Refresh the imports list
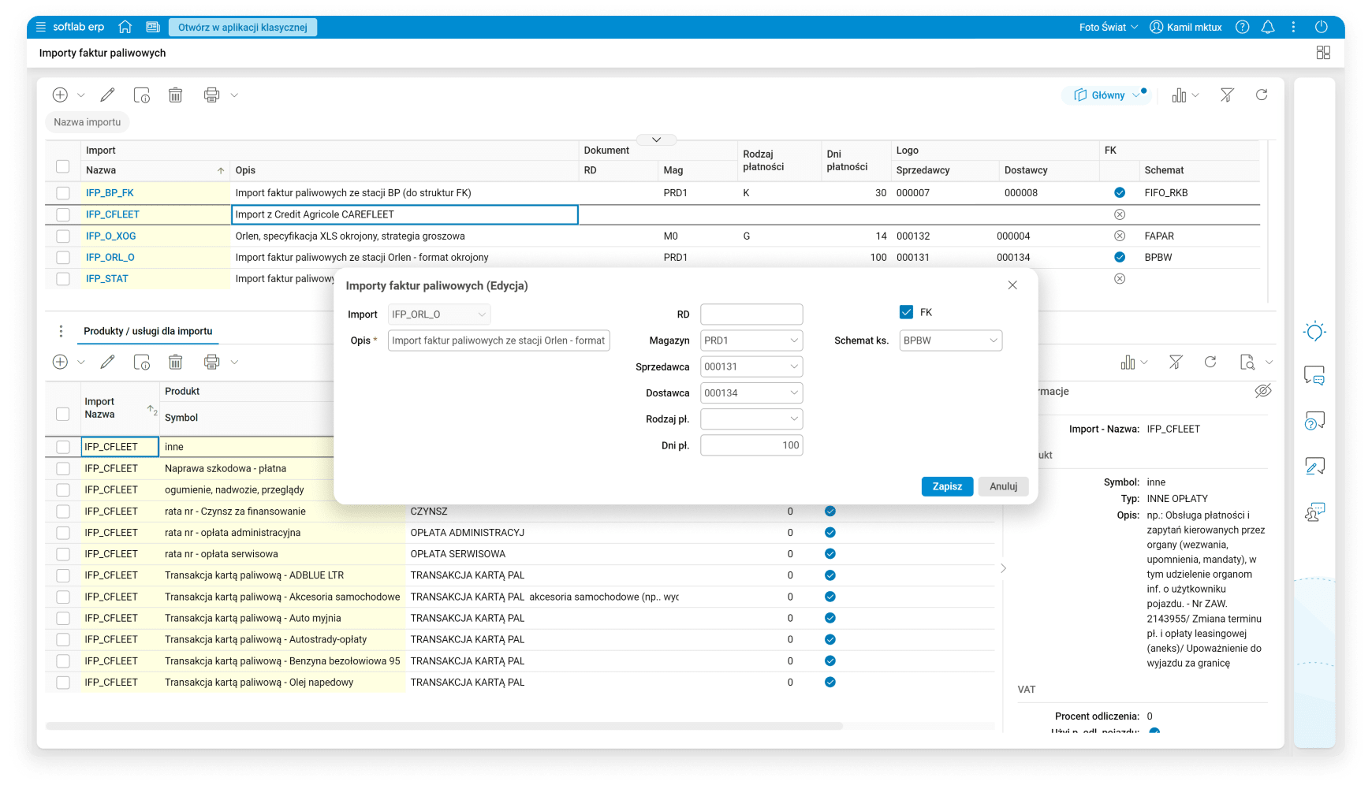Screen dimensions: 1372x785 click(x=1262, y=95)
